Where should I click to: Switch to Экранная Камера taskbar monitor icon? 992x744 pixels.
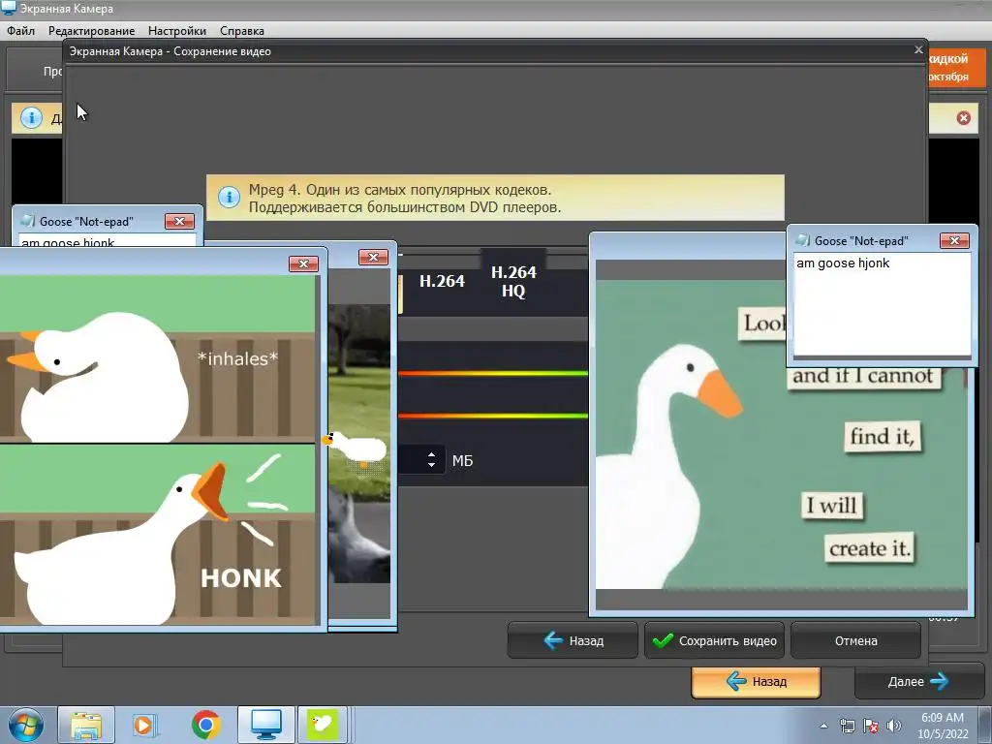click(266, 725)
